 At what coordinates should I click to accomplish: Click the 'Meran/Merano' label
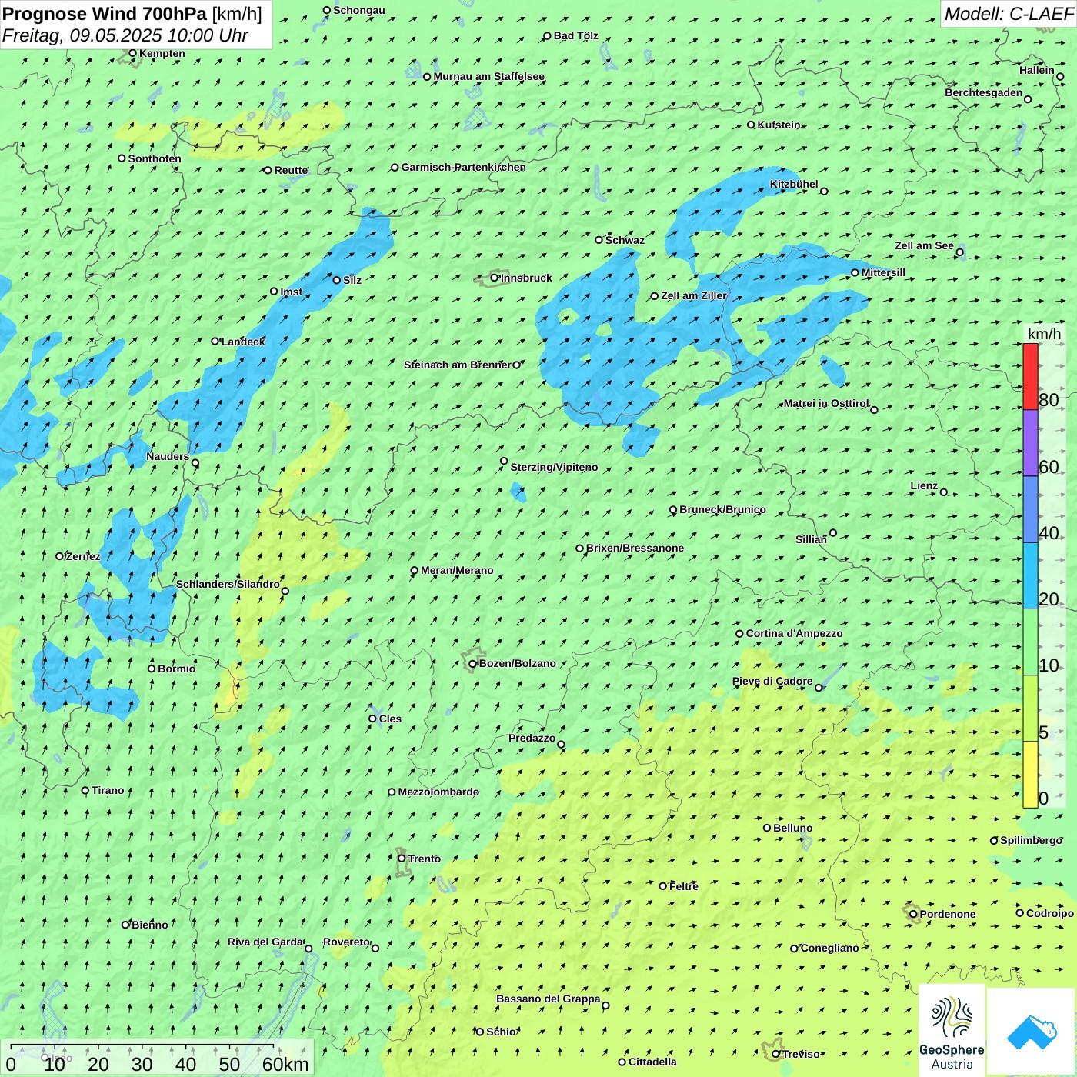tap(457, 570)
